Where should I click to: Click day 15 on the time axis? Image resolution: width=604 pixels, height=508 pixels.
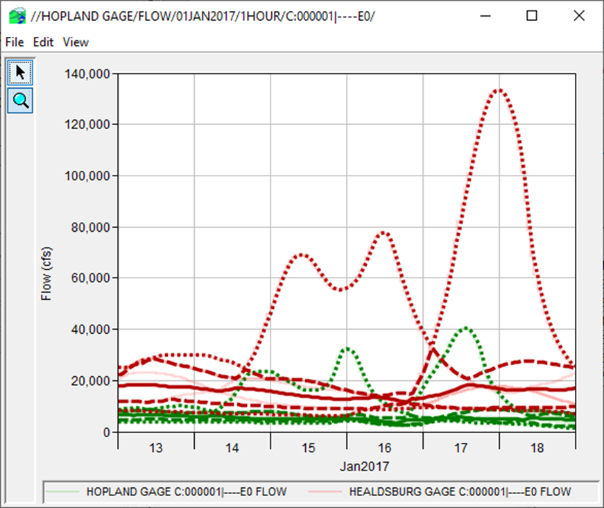(309, 448)
